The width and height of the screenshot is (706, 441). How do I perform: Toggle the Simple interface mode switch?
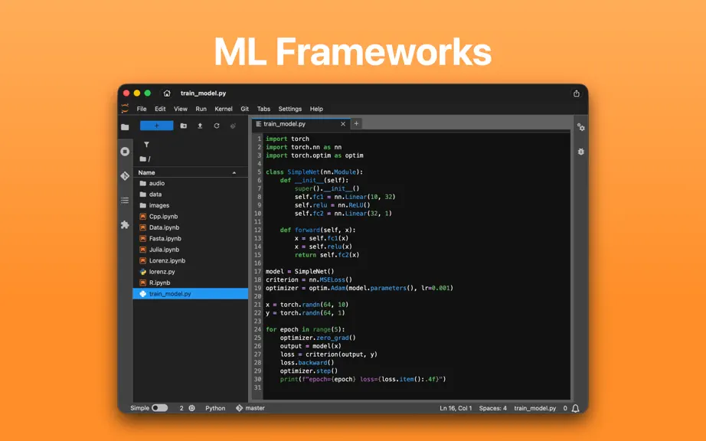click(x=159, y=408)
